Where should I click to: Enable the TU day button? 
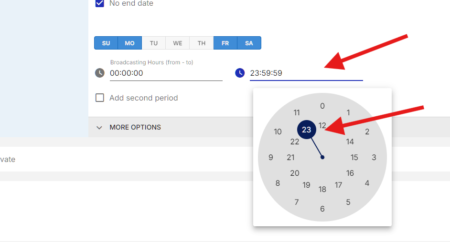pyautogui.click(x=153, y=43)
